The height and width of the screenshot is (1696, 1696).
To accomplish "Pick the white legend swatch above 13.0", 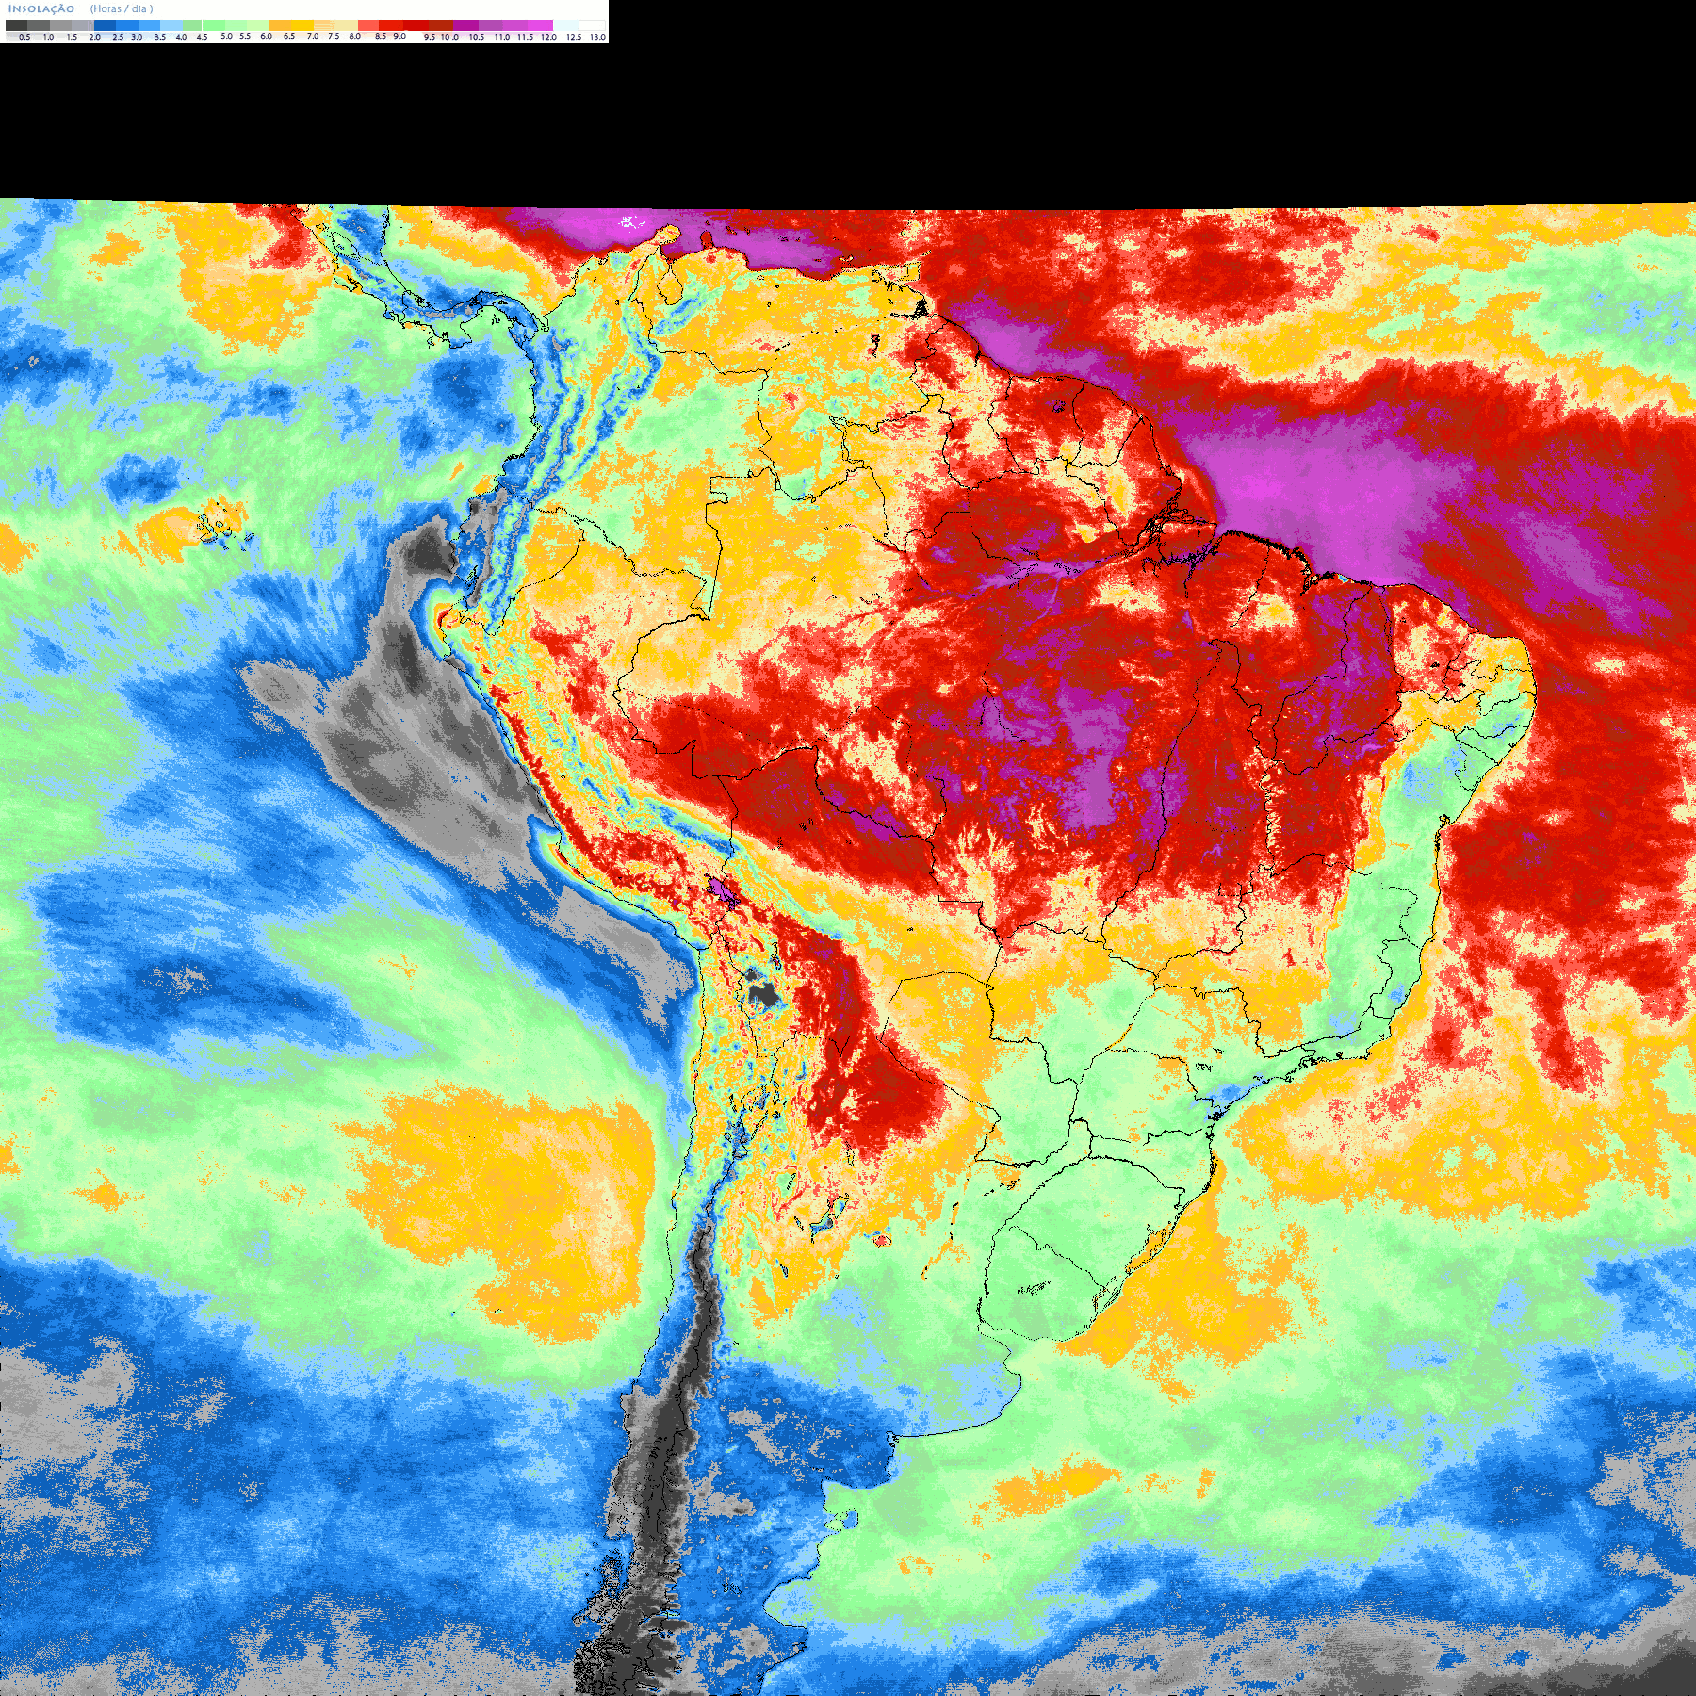I will [592, 25].
